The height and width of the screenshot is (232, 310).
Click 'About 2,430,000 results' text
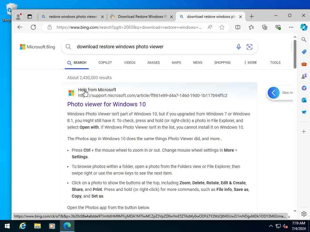[89, 78]
